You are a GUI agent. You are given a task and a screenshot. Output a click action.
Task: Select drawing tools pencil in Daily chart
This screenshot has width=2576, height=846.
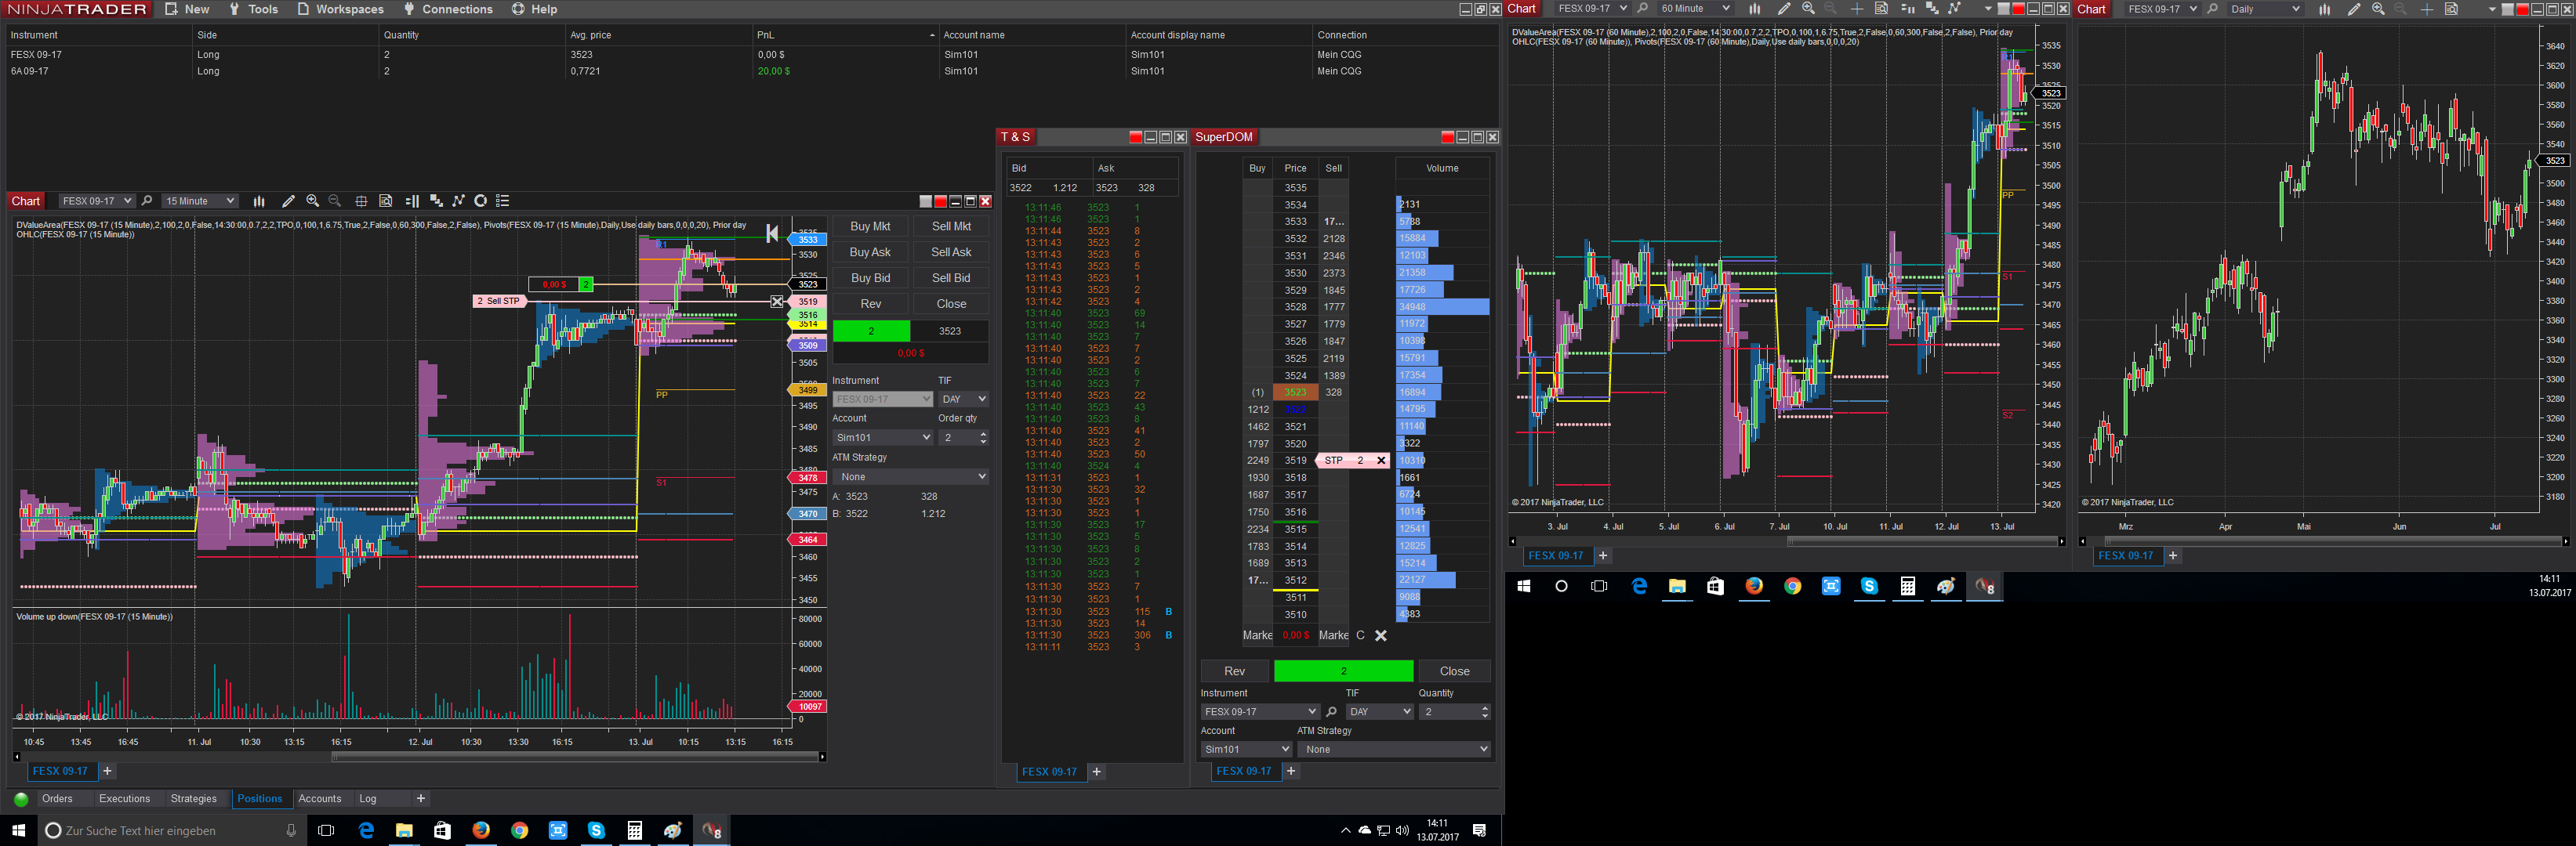[x=2354, y=9]
